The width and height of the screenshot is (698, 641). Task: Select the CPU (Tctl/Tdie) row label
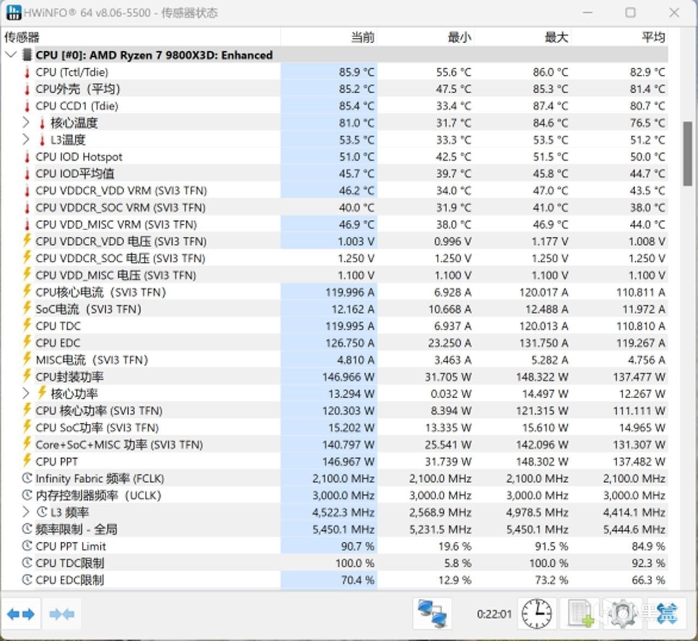click(71, 72)
